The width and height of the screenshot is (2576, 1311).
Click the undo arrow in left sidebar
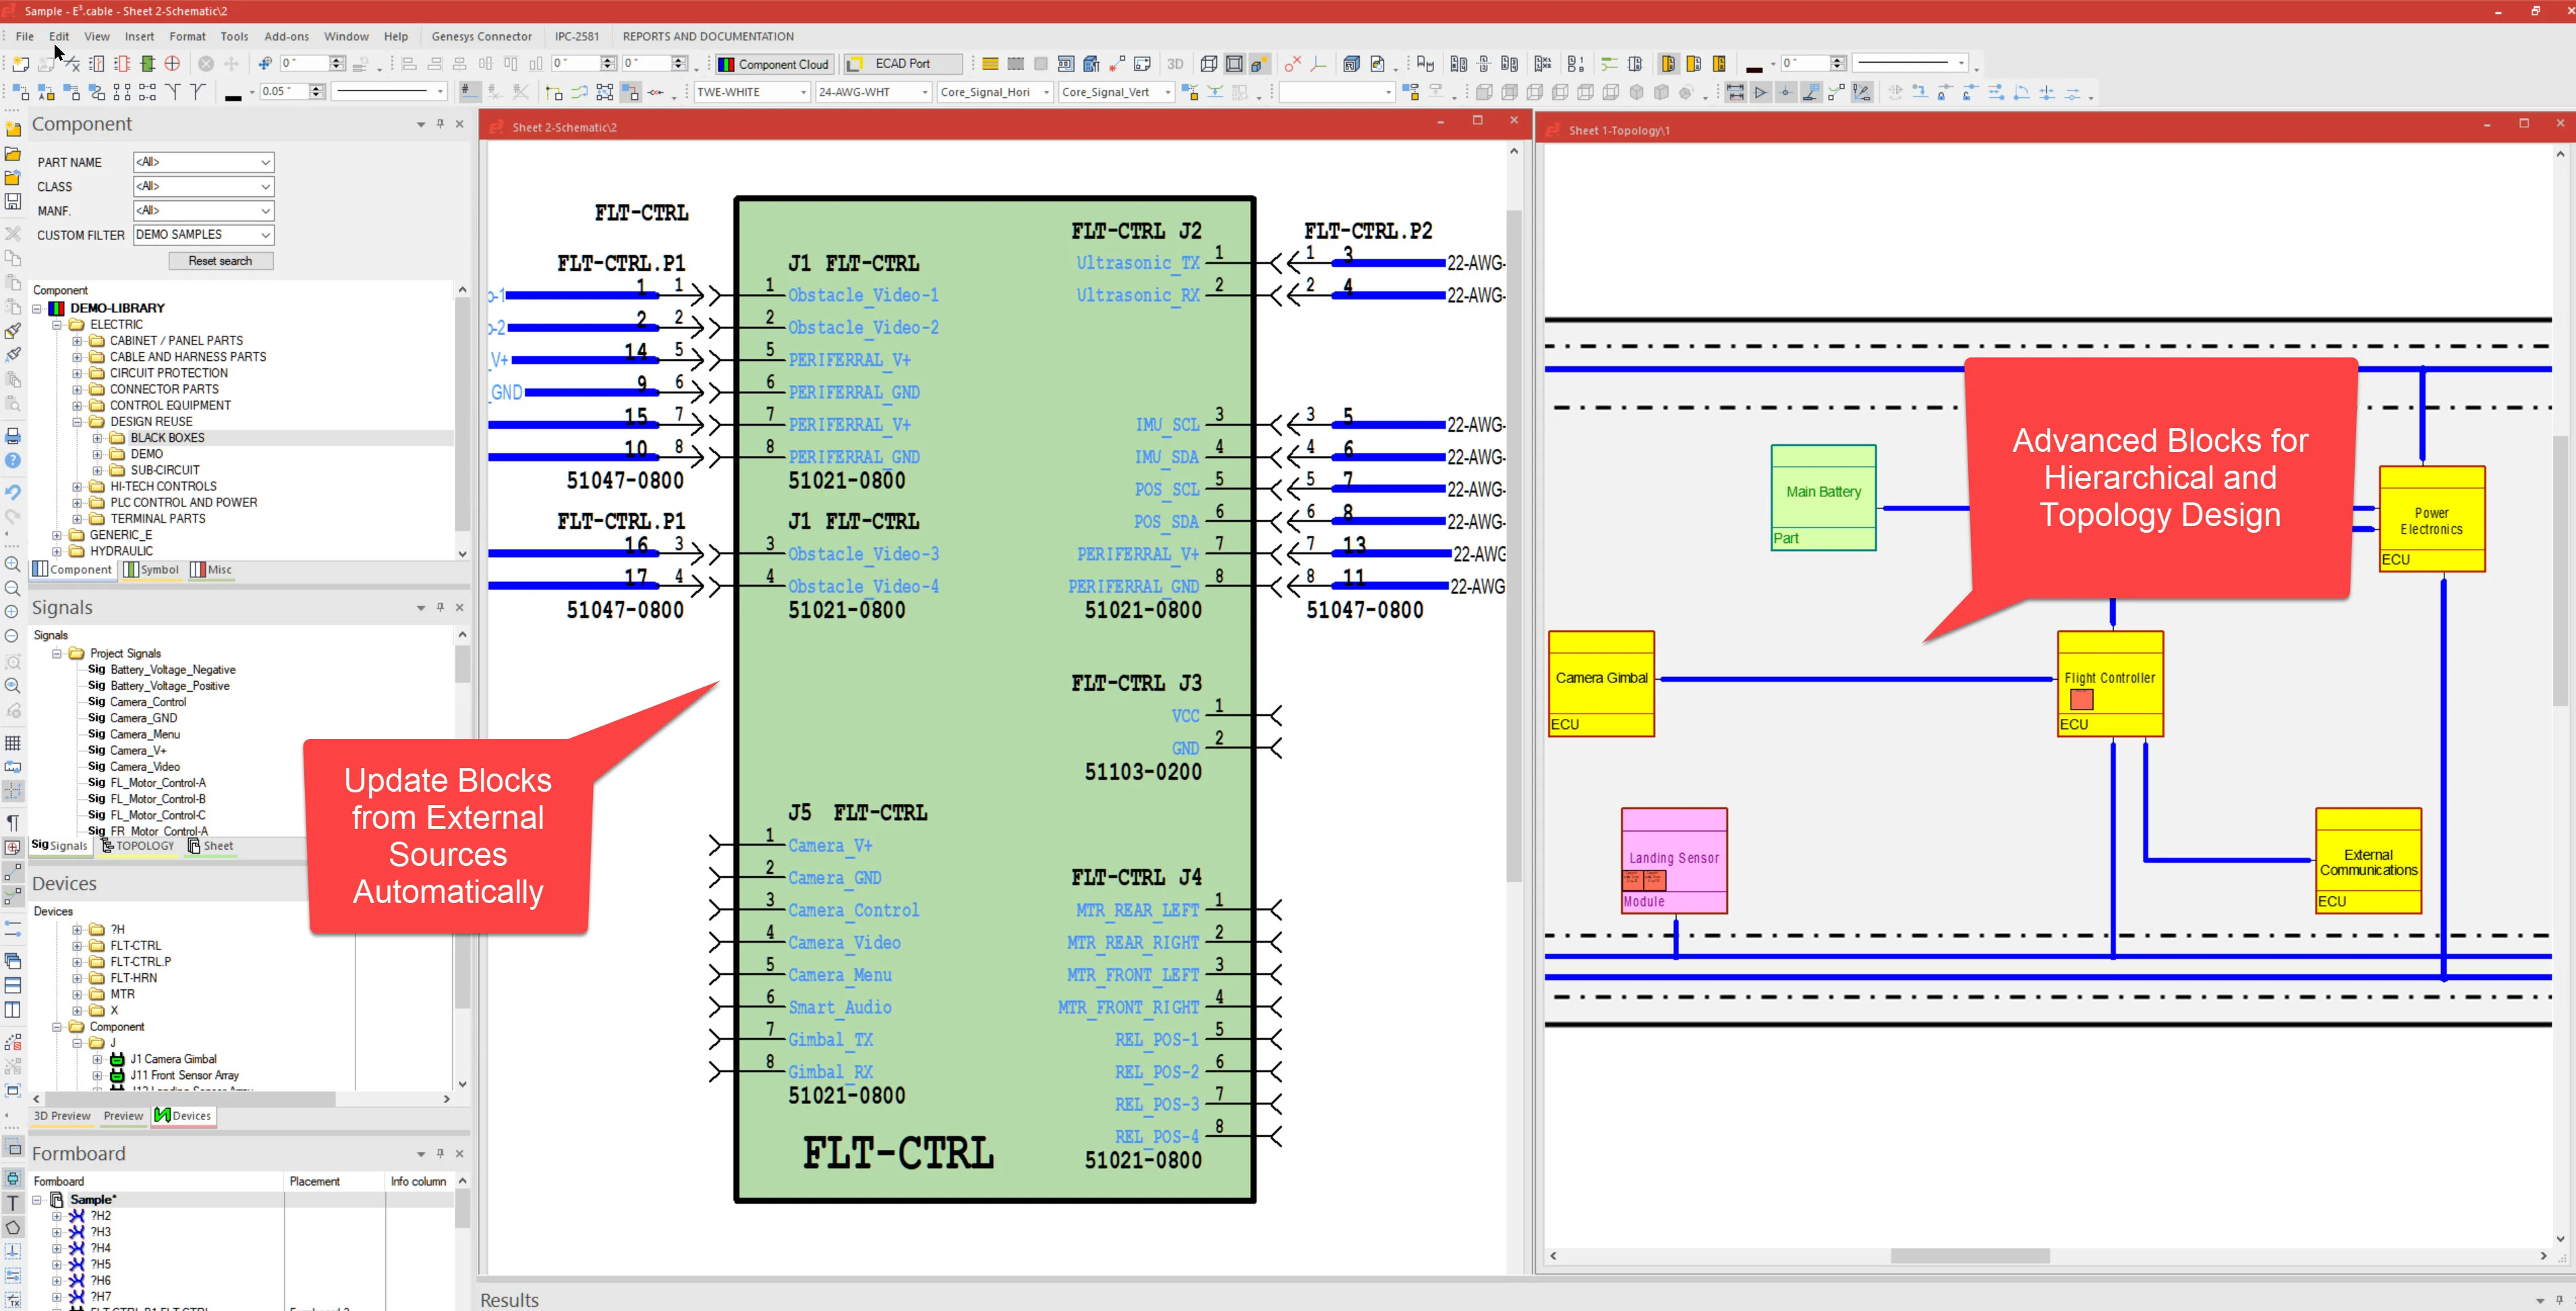pyautogui.click(x=13, y=492)
